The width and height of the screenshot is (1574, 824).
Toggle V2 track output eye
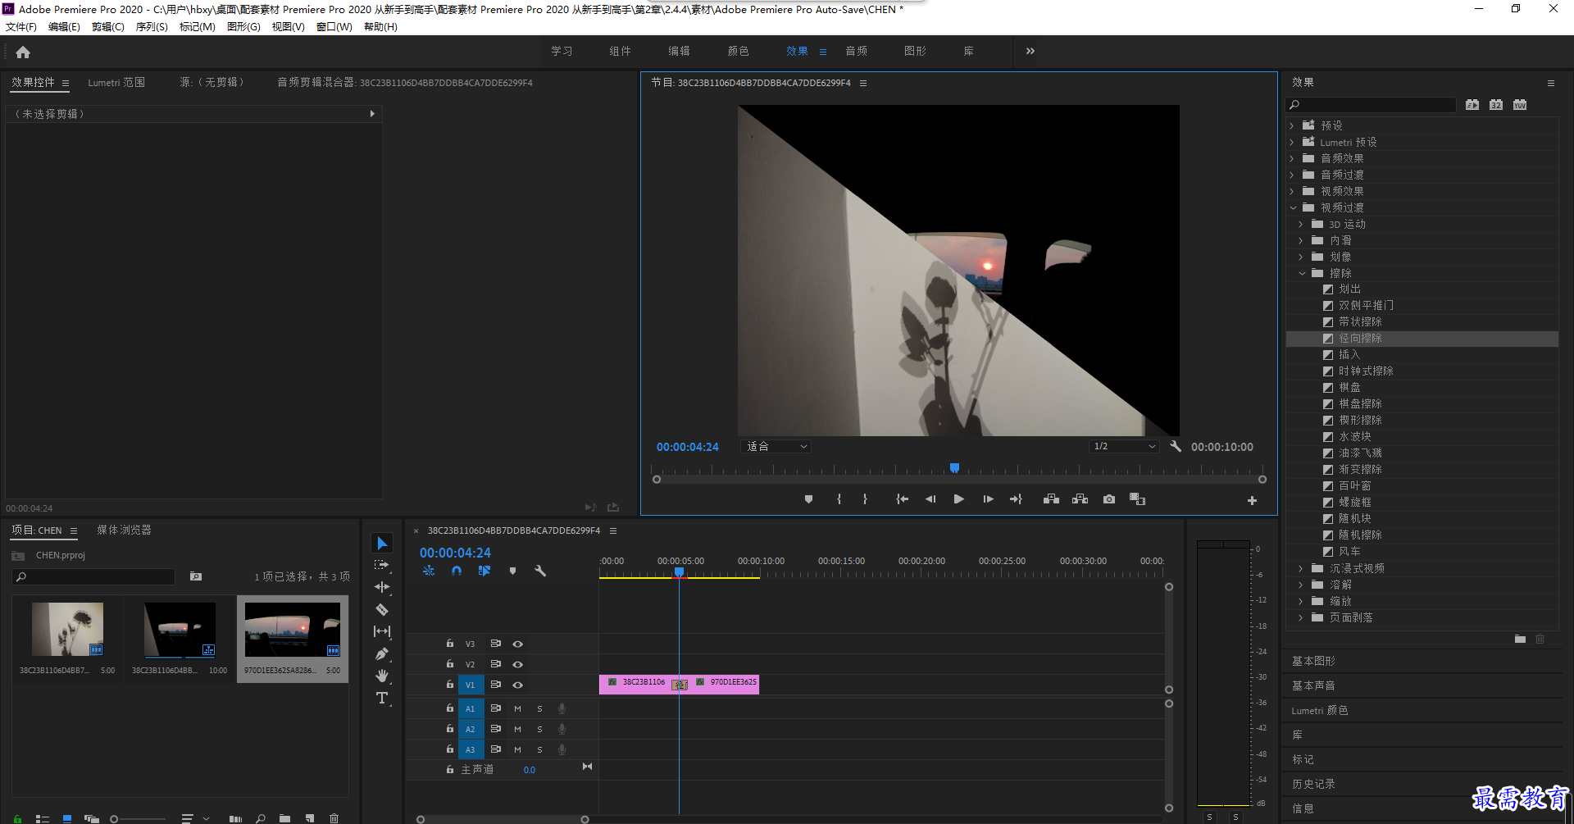click(x=517, y=664)
